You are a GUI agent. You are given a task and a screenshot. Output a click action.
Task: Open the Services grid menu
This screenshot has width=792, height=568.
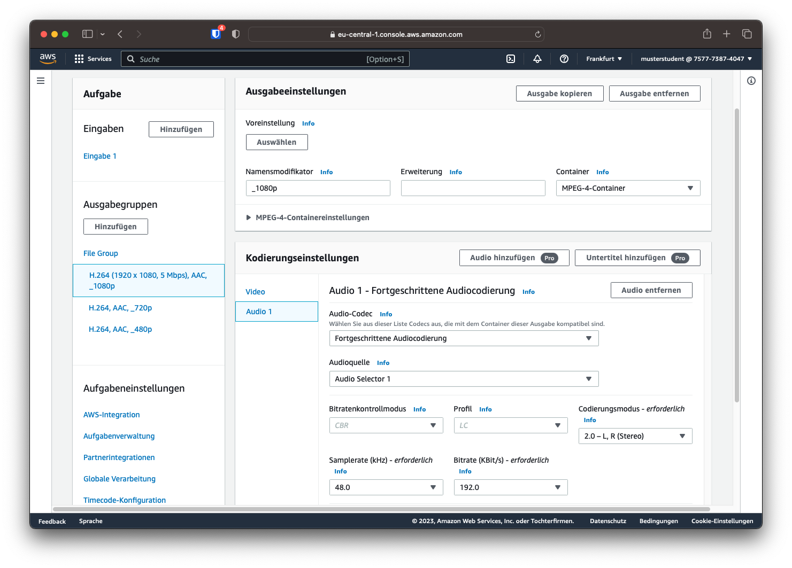[93, 59]
